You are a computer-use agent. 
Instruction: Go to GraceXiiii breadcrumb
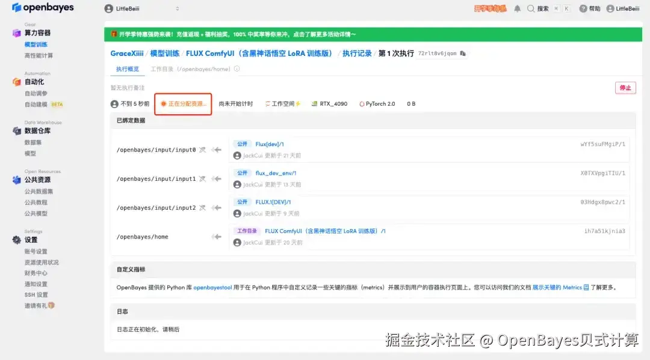tap(127, 53)
